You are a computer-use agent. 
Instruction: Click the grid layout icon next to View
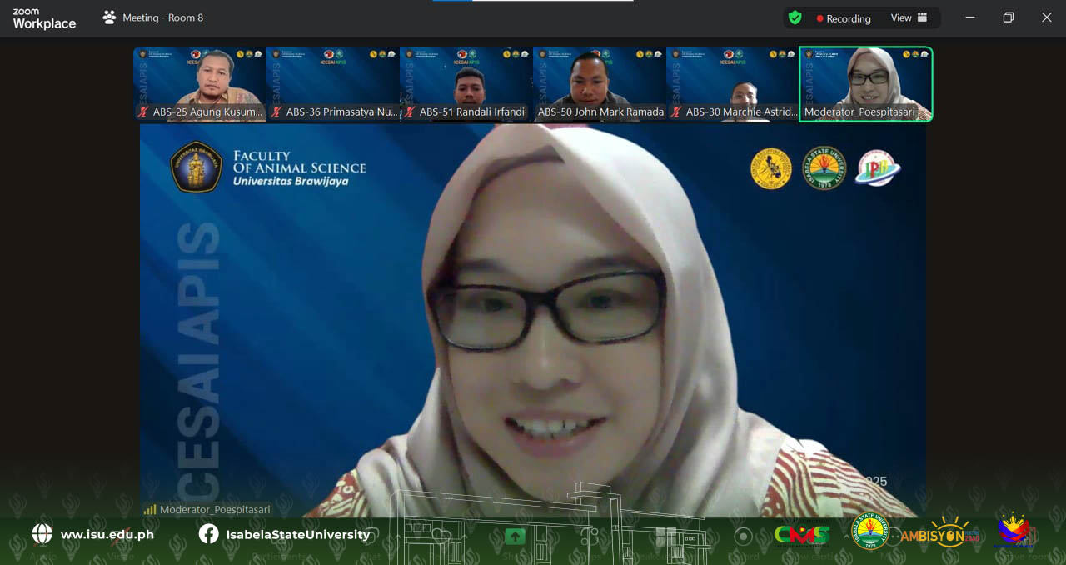(922, 17)
